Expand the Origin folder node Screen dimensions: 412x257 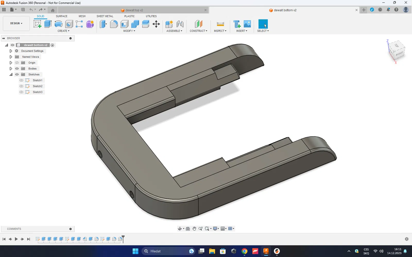[x=11, y=63]
